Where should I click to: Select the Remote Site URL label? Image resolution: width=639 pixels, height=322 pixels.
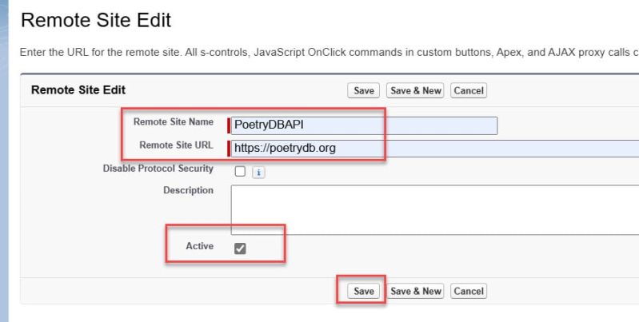click(x=176, y=145)
